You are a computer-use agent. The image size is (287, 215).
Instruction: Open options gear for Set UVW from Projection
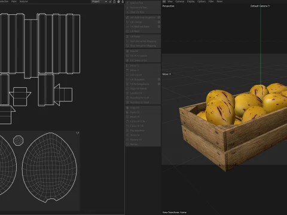159,17
